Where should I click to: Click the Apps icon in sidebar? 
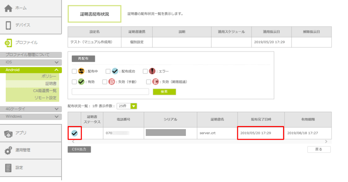[8, 133]
